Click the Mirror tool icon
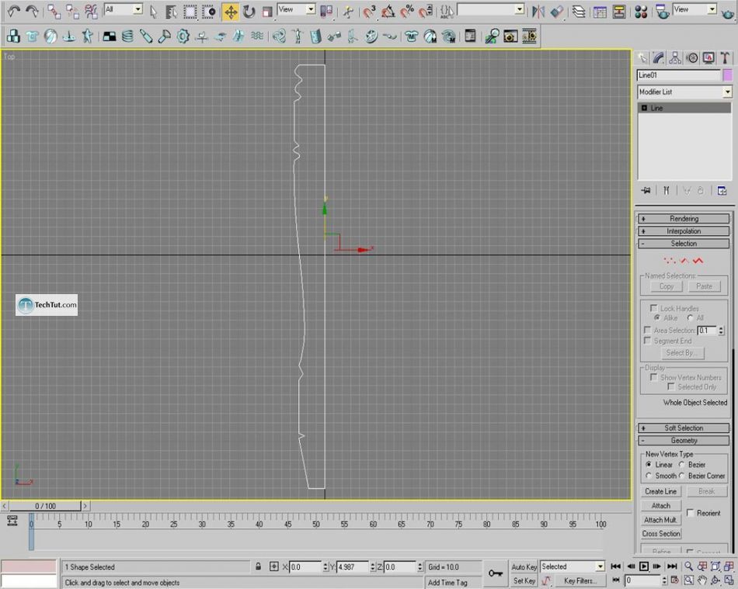 point(538,12)
